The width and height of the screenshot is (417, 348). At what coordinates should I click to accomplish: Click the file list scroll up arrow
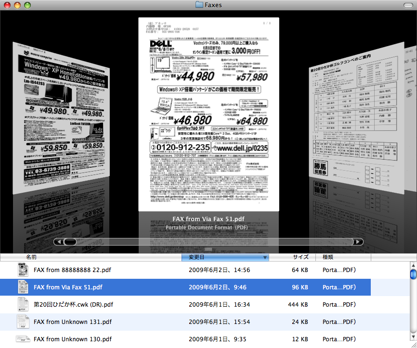pos(413,265)
